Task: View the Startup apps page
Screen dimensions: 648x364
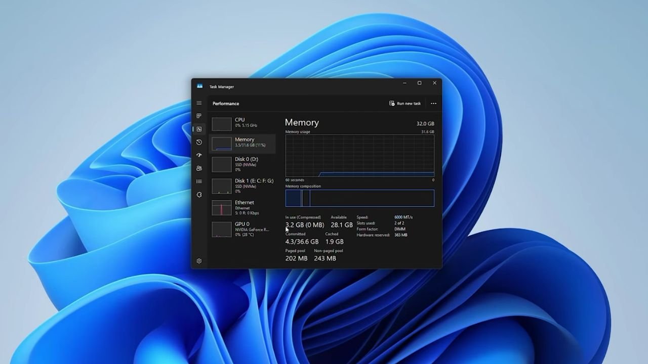Action: point(199,155)
